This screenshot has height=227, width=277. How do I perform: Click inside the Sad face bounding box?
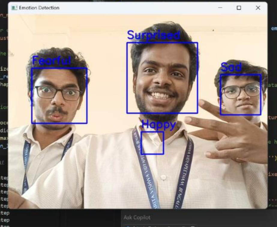click(240, 95)
